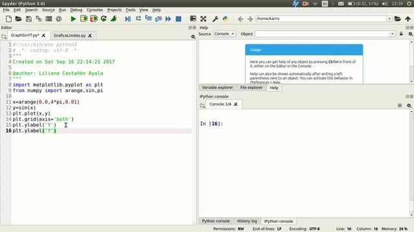414x232 pixels.
Task: Open the Debug menu
Action: click(76, 10)
